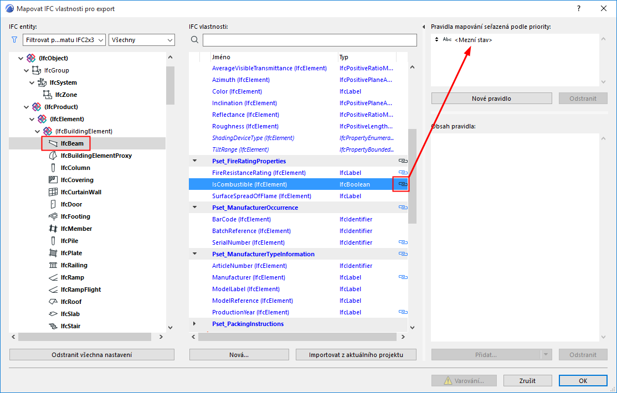Expand the Pset_PackingInstructions group
617x393 pixels.
pyautogui.click(x=194, y=324)
